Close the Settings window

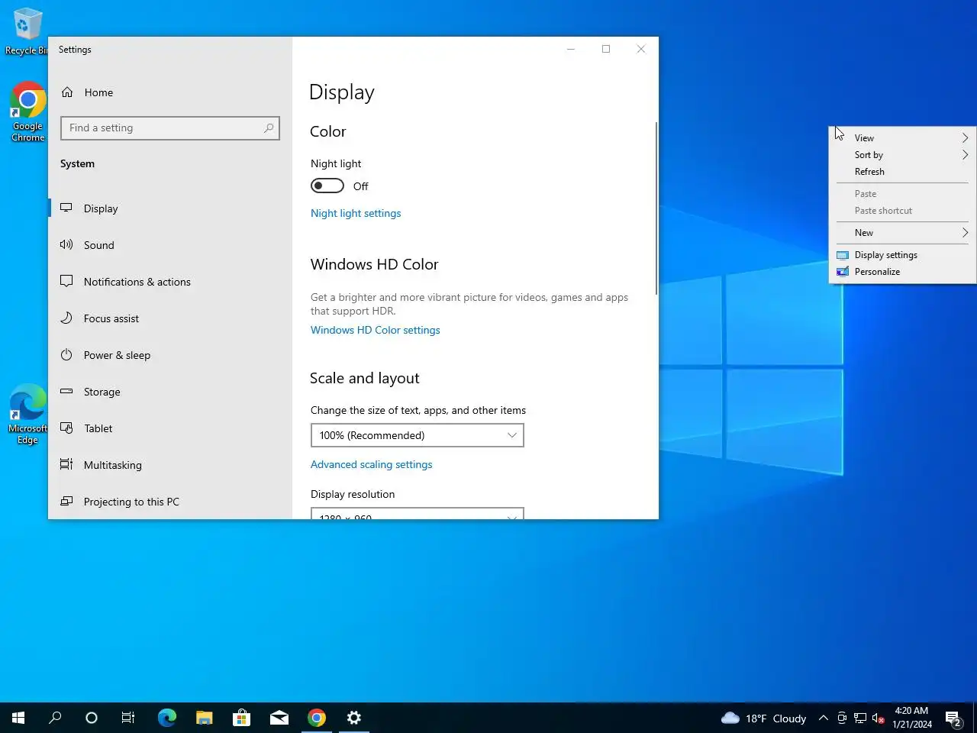click(641, 49)
